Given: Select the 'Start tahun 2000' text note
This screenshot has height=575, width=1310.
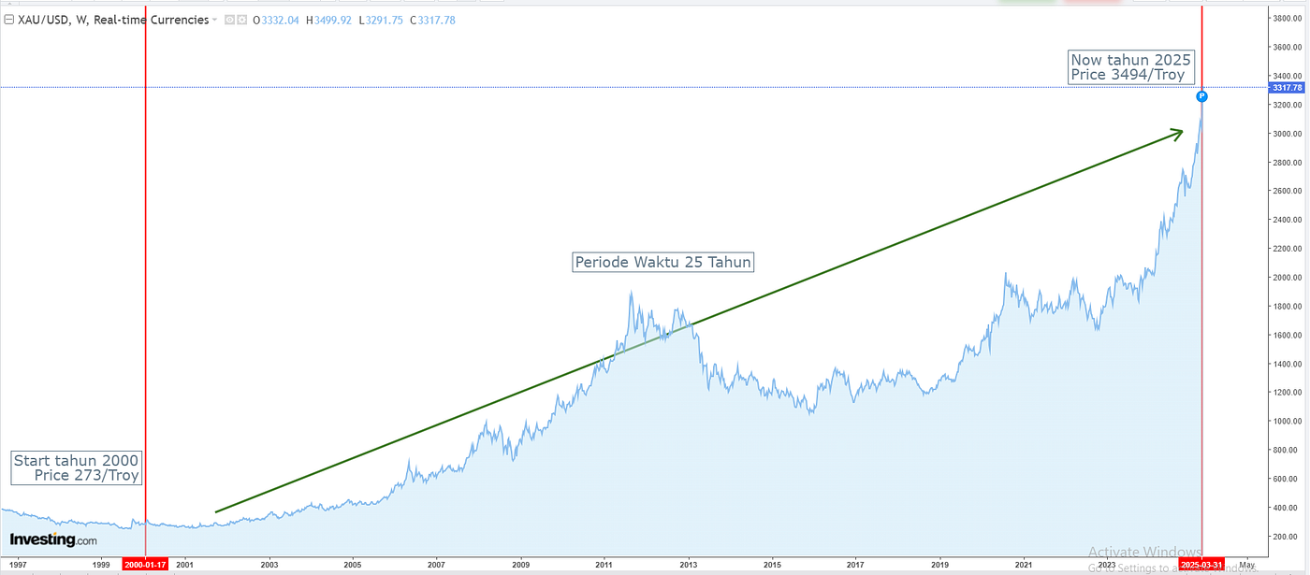Looking at the screenshot, I should [x=77, y=467].
